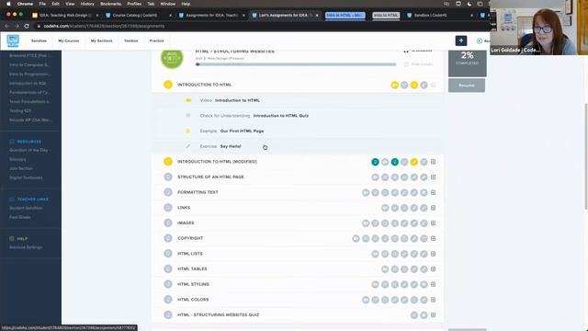588x331 pixels.
Task: Open the Practice nav item
Action: click(x=157, y=40)
